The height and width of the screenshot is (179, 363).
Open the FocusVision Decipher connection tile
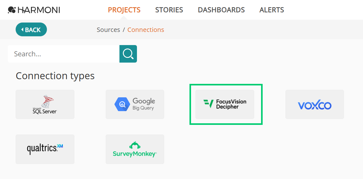tap(225, 105)
